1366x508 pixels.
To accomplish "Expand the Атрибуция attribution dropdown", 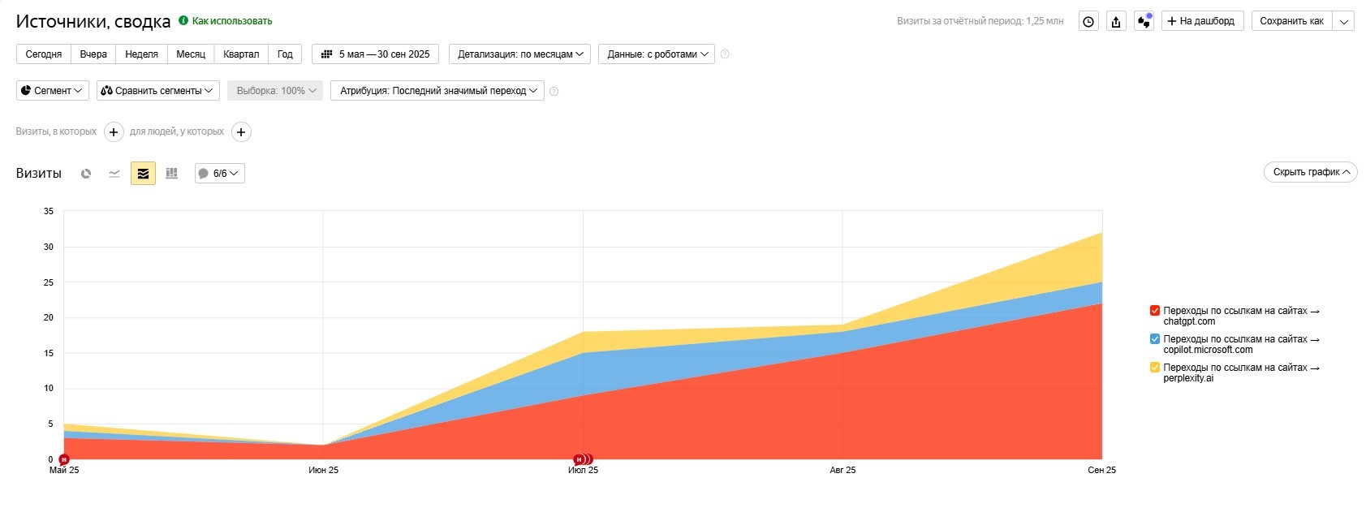I will coord(437,91).
